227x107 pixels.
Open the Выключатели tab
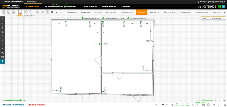[x=169, y=12]
